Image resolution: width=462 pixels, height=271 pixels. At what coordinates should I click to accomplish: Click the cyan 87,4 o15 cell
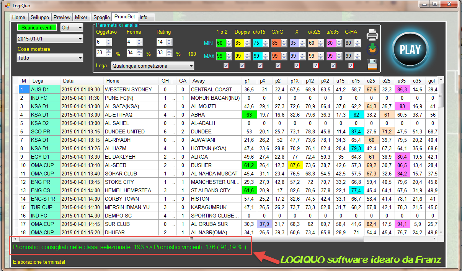(x=356, y=131)
